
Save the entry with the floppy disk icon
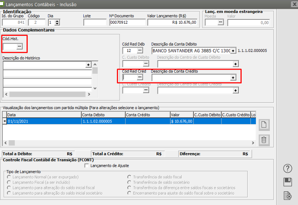288,182
